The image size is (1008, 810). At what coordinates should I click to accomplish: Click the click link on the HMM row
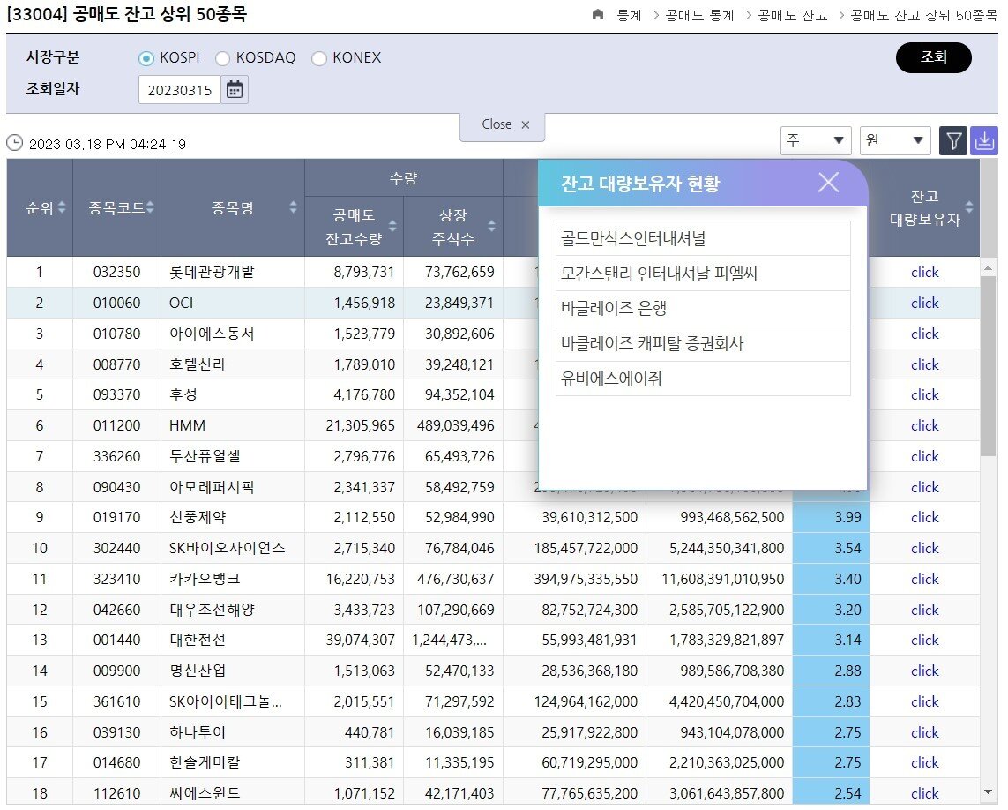coord(924,425)
